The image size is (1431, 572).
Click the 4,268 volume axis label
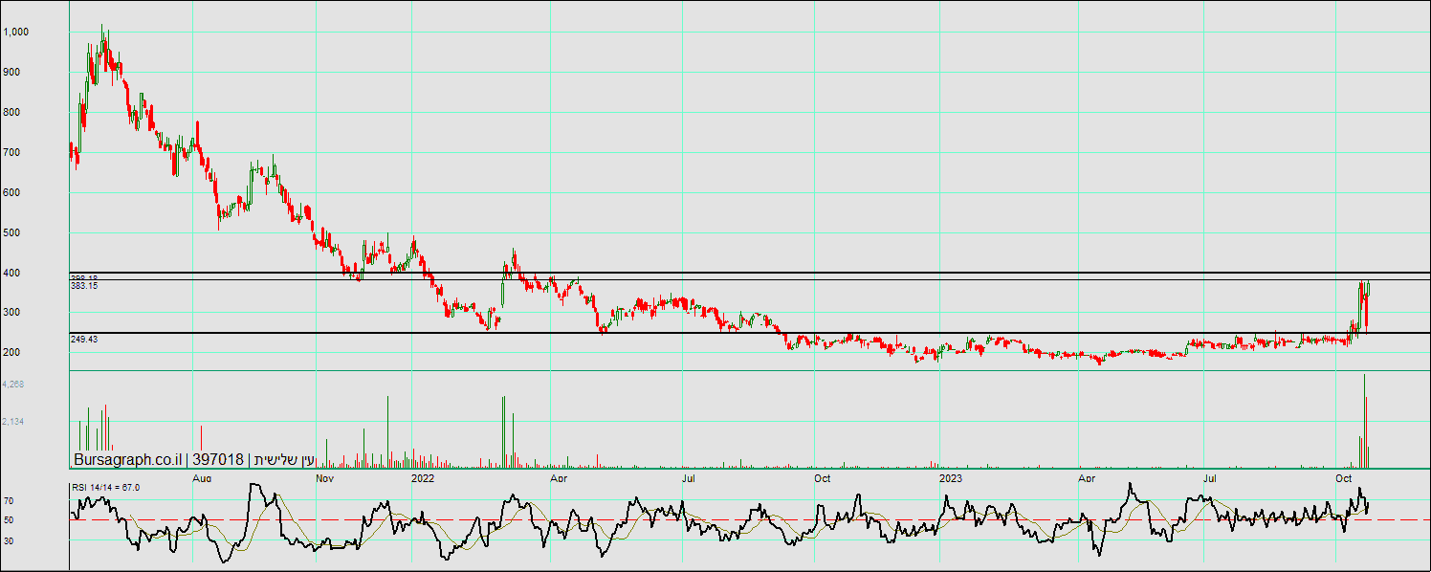tap(13, 385)
